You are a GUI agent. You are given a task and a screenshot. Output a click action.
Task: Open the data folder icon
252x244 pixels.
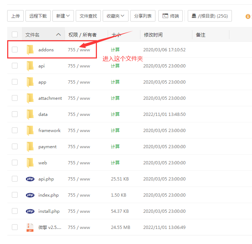(30, 114)
